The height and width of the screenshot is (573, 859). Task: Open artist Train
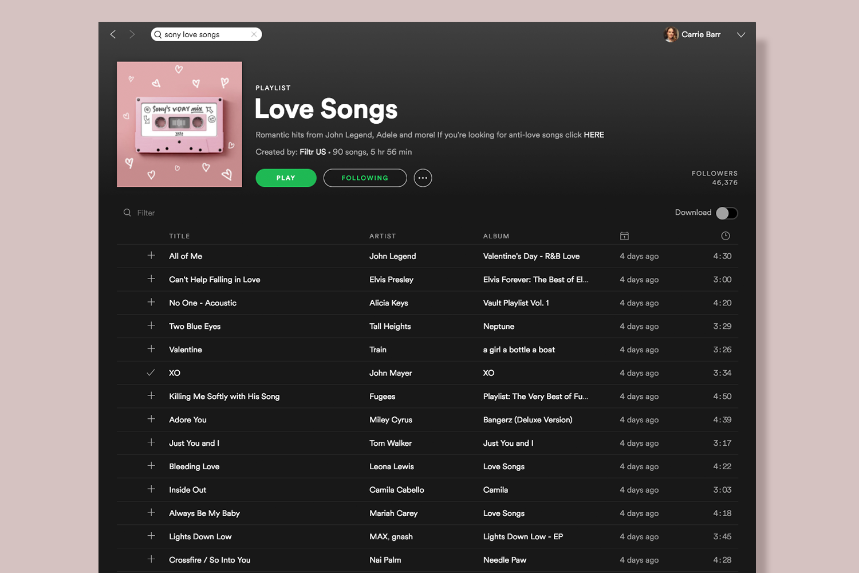378,350
